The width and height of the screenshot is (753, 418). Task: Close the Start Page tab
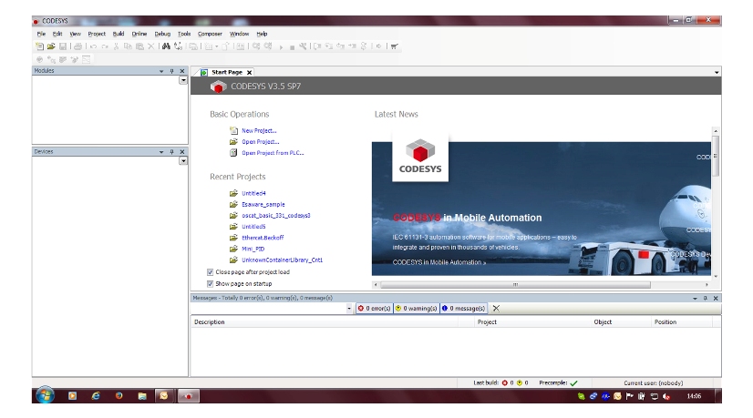[x=249, y=73]
